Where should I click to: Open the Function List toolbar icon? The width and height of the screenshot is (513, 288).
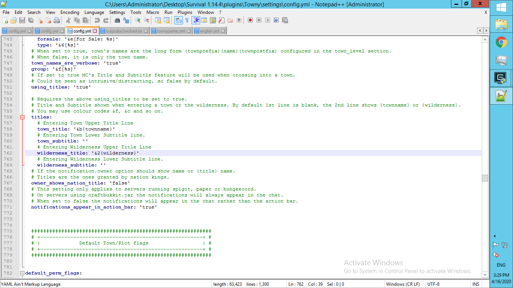pos(222,20)
